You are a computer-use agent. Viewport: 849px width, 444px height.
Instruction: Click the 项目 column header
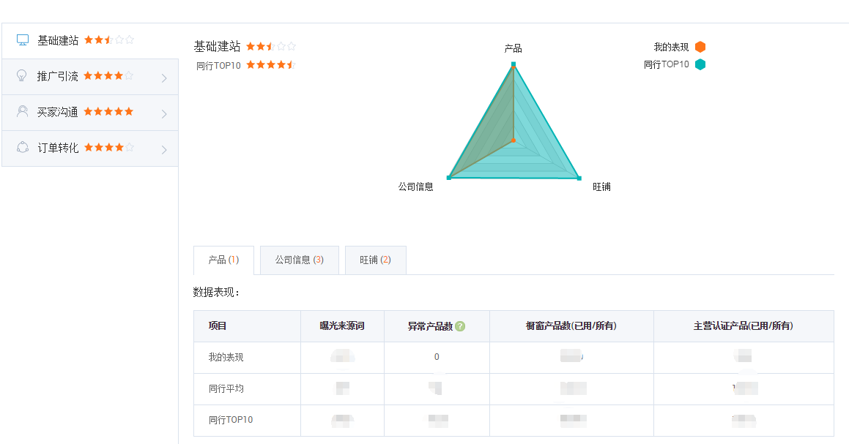(218, 326)
